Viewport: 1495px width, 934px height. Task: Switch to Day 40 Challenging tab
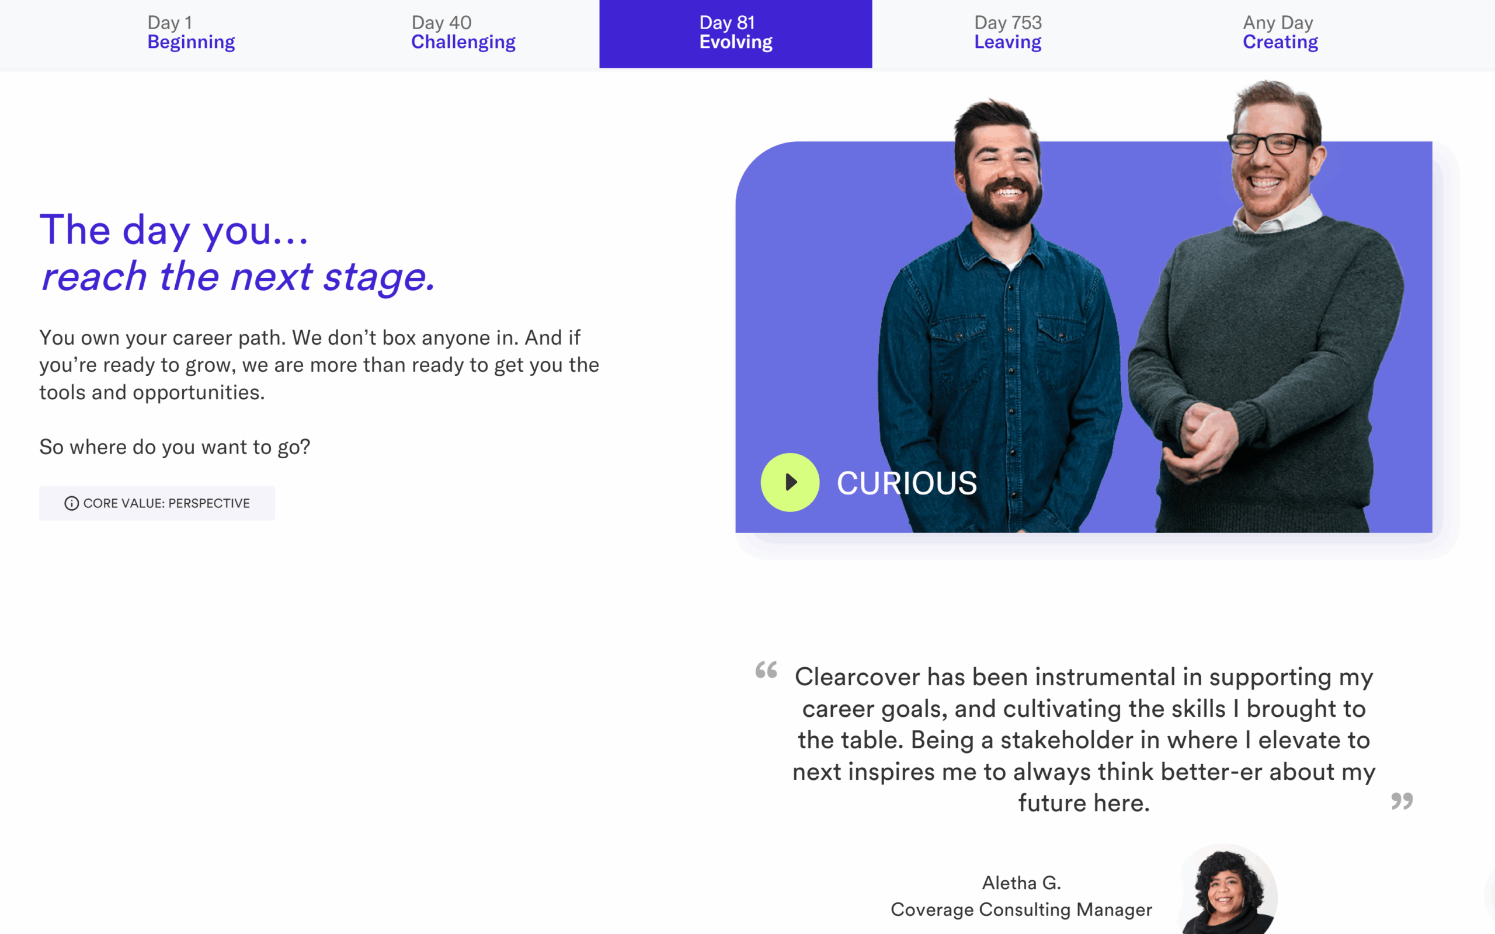463,33
